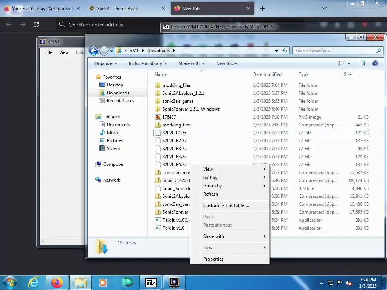Open View submenu in context menu
This screenshot has width=387, height=290.
pos(230,169)
